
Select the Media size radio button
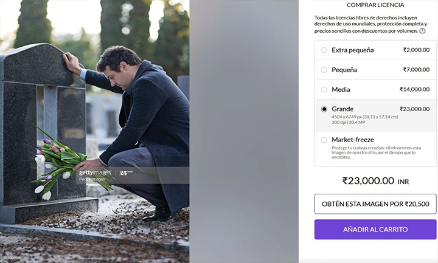[x=324, y=89]
